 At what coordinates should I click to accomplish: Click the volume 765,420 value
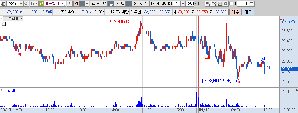67,12
